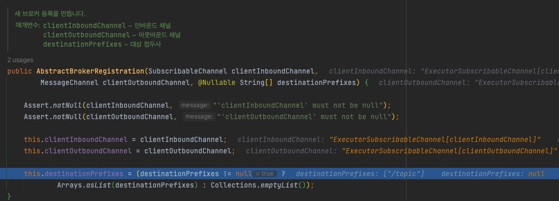Click the "public" keyword of the constructor

point(20,71)
